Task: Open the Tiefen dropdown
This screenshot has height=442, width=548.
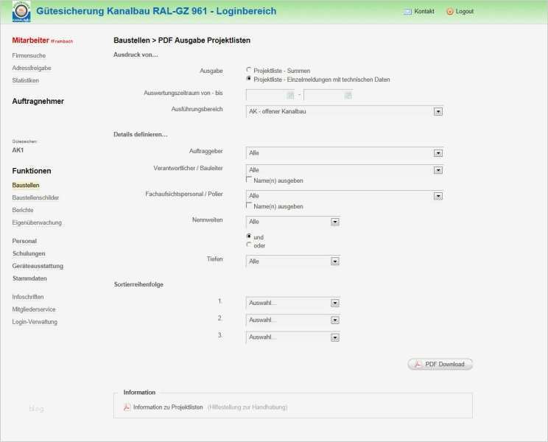Action: 293,262
